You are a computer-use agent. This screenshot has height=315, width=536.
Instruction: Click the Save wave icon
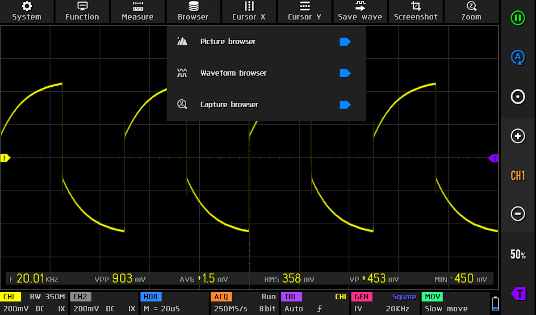click(x=360, y=6)
